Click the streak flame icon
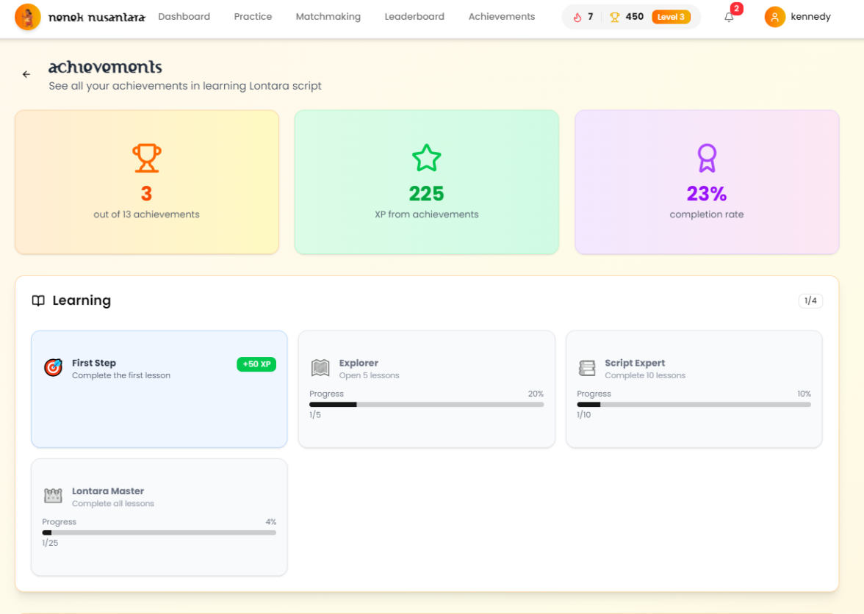The image size is (864, 614). coord(577,17)
